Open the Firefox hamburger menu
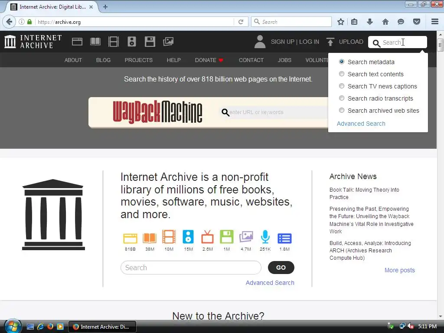444x333 pixels. 435,22
